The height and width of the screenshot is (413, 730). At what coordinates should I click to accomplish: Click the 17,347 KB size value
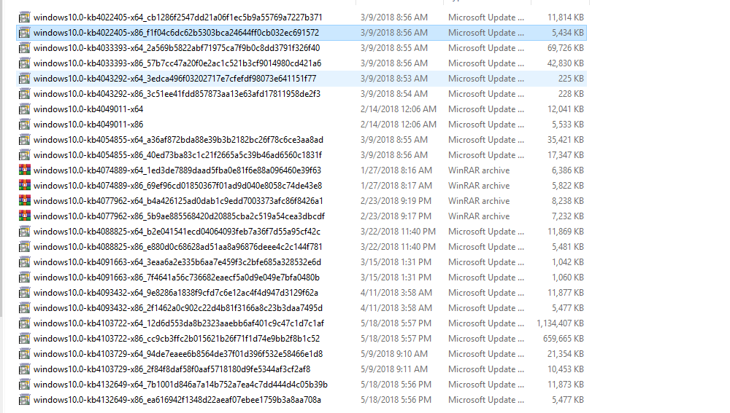pyautogui.click(x=566, y=156)
